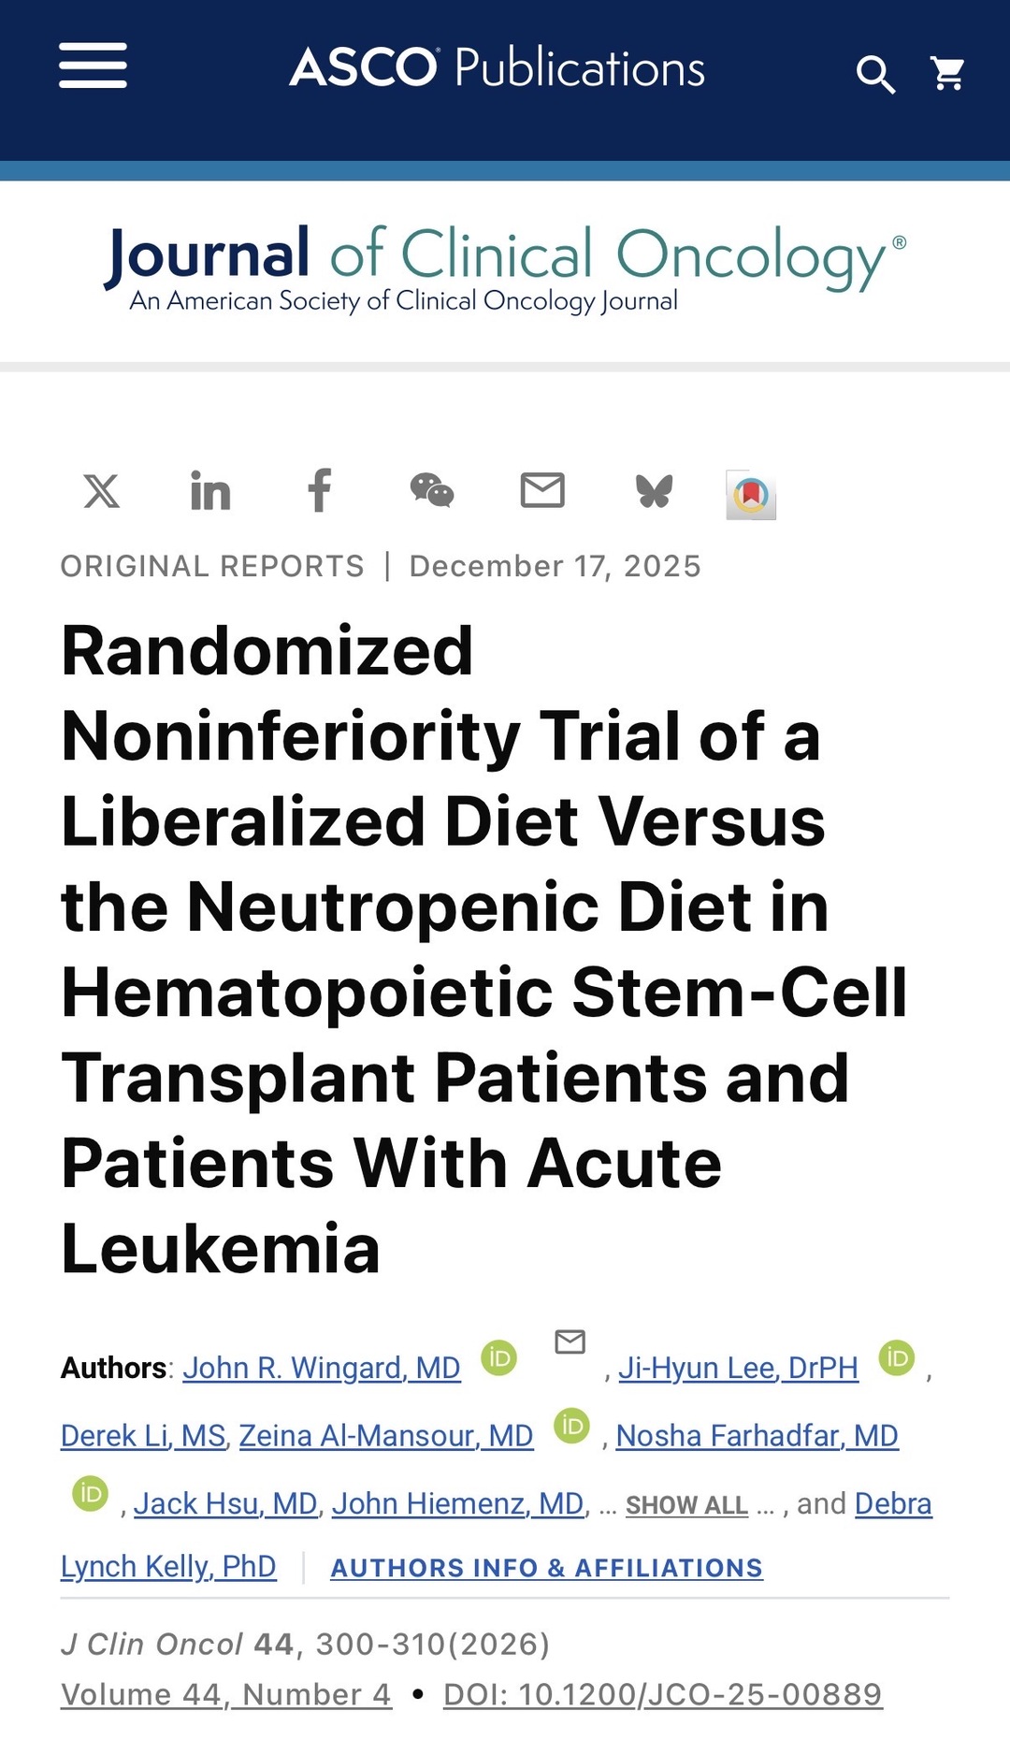Image resolution: width=1010 pixels, height=1740 pixels.
Task: Click the bookmark badge icon
Action: click(x=751, y=494)
